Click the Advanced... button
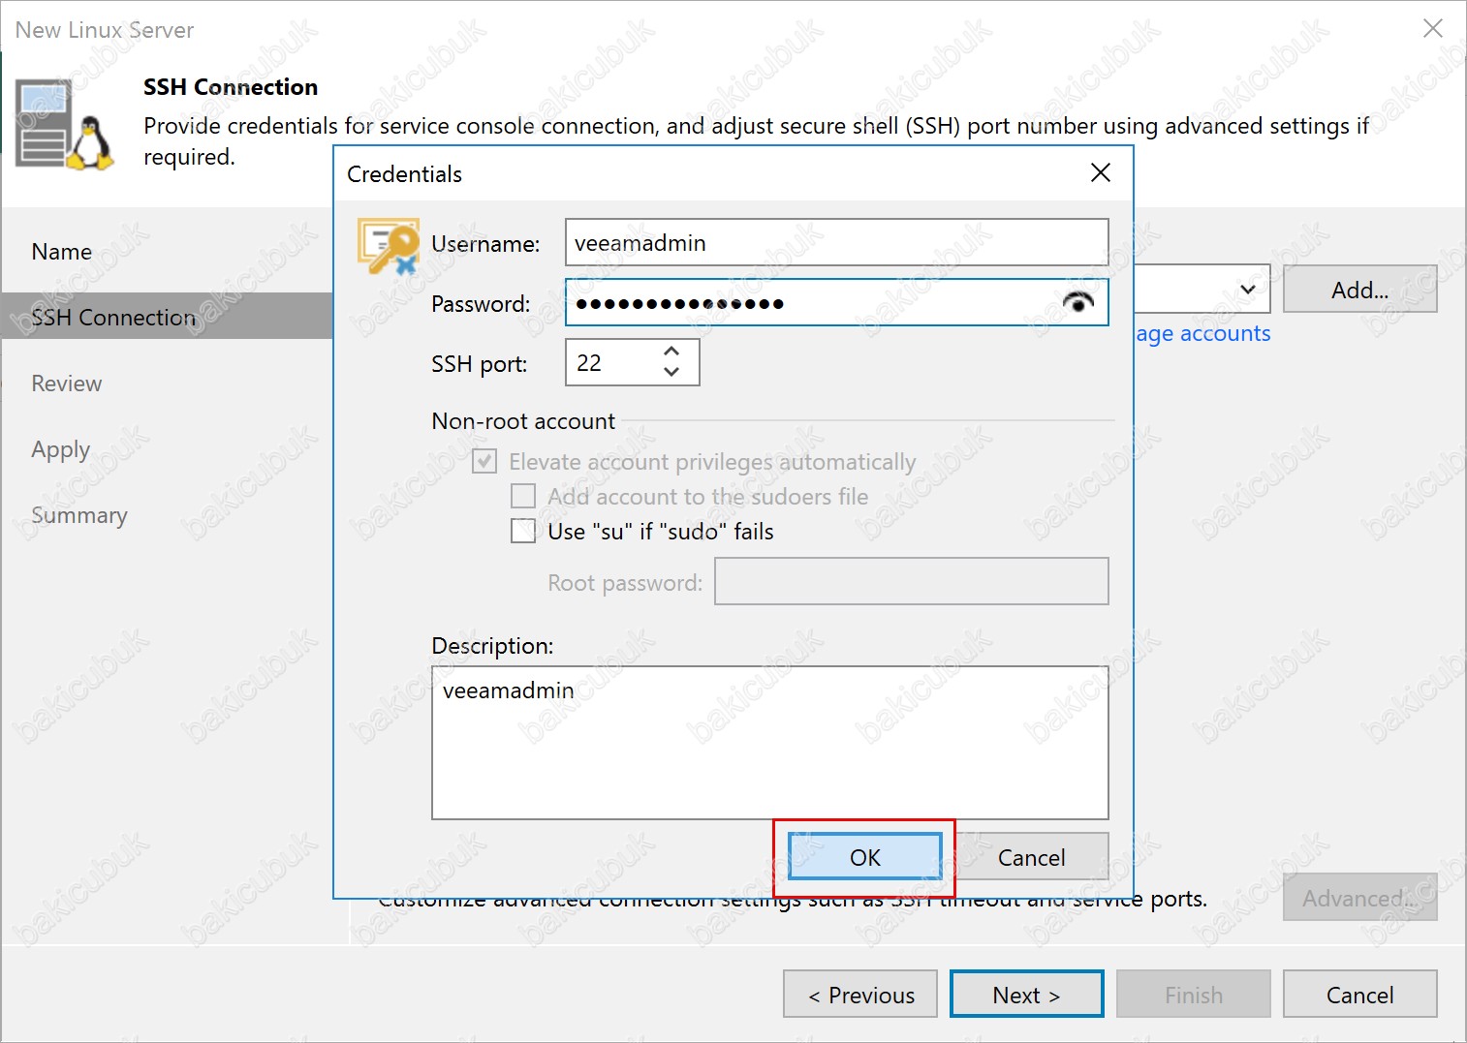Screen dimensions: 1467x1043 [1359, 898]
